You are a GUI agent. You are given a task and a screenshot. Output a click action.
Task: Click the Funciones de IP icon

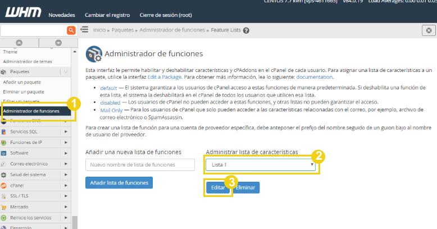(x=3, y=142)
